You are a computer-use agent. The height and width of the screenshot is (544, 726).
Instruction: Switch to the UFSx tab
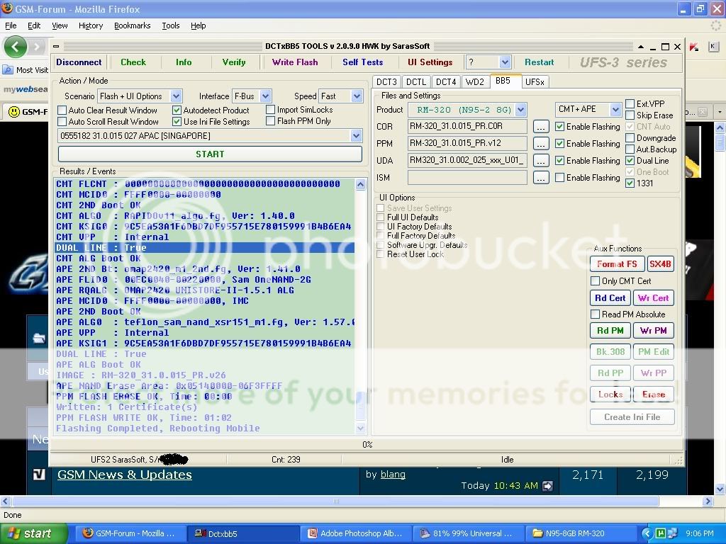535,82
